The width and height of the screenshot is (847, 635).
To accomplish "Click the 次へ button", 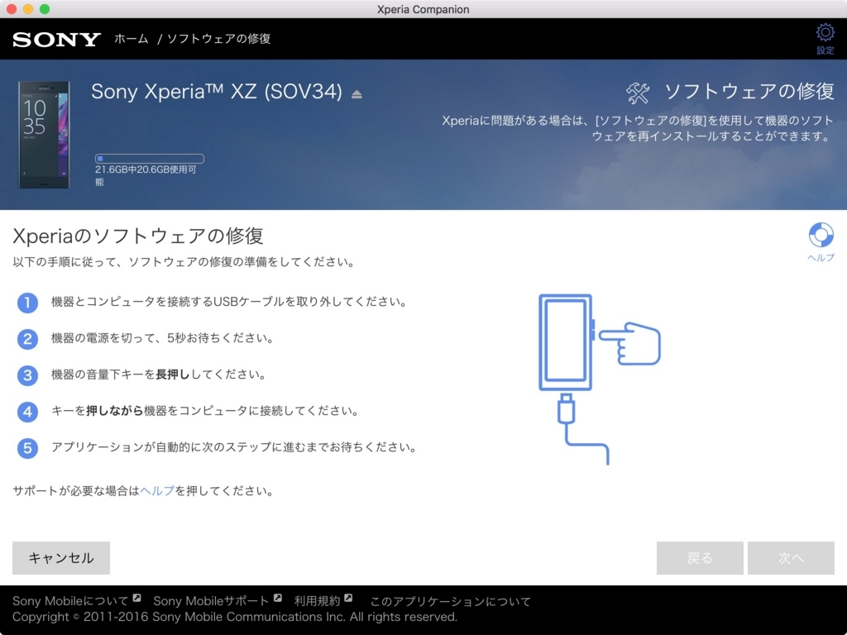I will point(791,558).
